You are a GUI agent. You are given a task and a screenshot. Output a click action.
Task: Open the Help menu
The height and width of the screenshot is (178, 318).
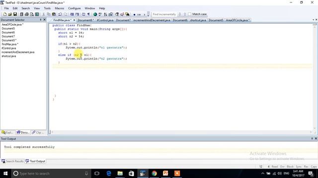pos(102,8)
